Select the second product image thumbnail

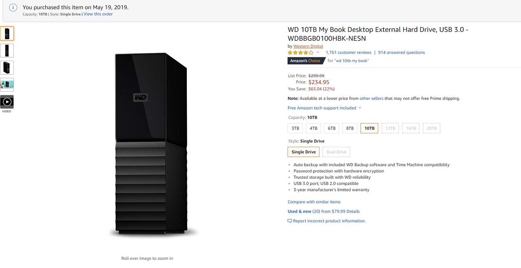coord(7,51)
